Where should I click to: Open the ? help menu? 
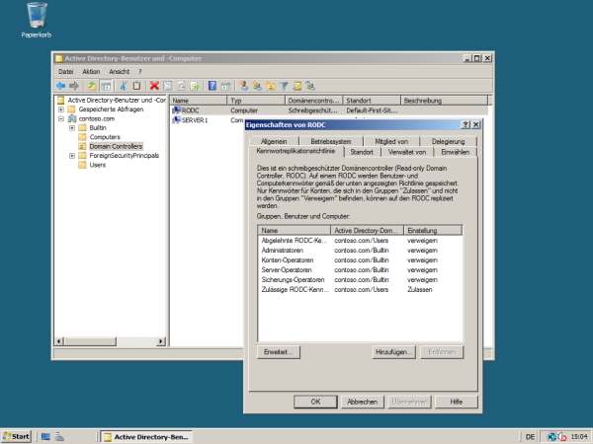point(140,71)
